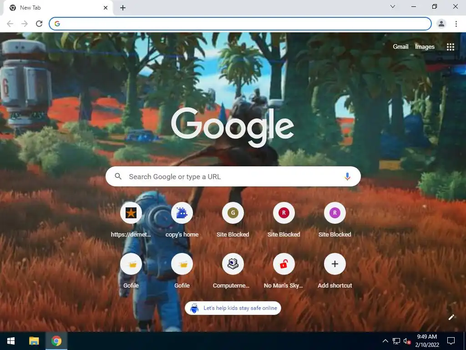This screenshot has width=466, height=350.
Task: Close the New Tab tab
Action: 106,8
